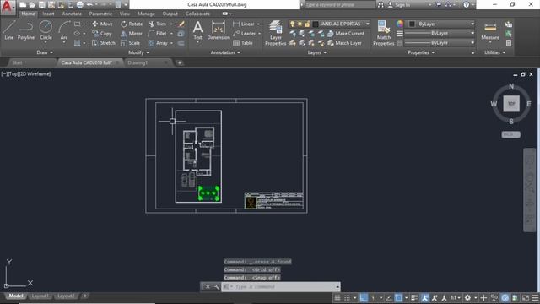Activate the Move command

[102, 24]
